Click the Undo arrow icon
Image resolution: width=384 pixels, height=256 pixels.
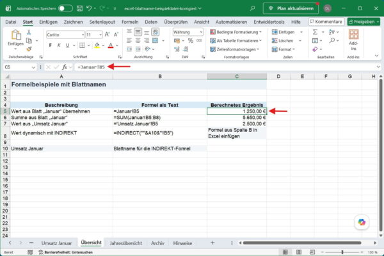(89, 8)
